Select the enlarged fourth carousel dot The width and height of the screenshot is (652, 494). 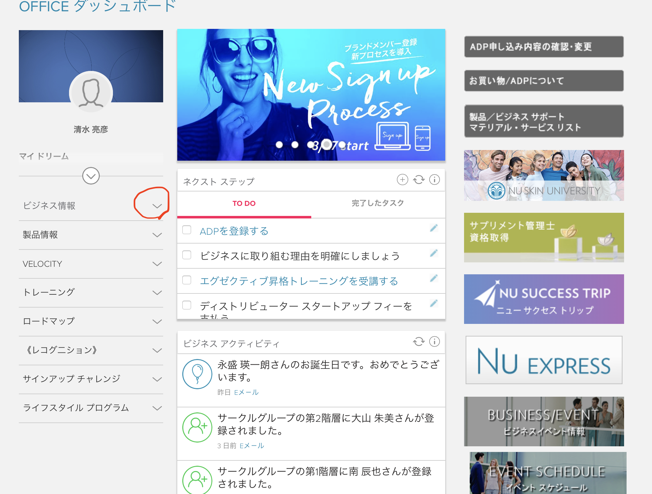327,145
